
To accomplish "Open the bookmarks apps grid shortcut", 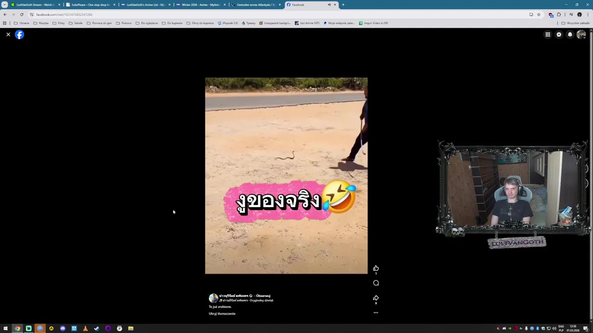I will click(5, 23).
